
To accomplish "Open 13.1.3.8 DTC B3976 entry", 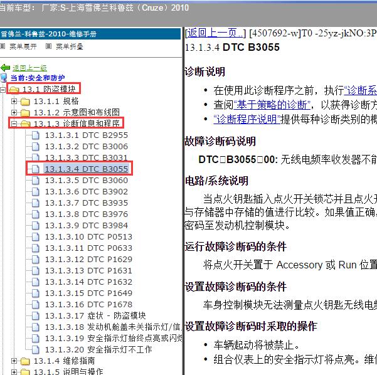I will 87,214.
